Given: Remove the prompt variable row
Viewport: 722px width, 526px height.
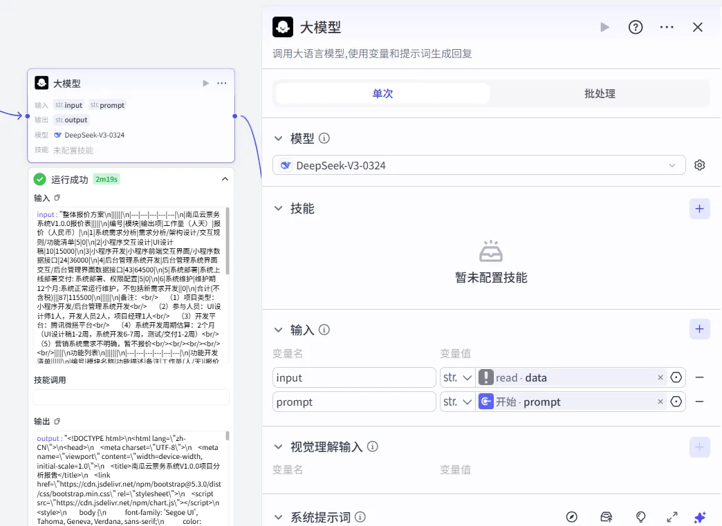Looking at the screenshot, I should [x=699, y=402].
